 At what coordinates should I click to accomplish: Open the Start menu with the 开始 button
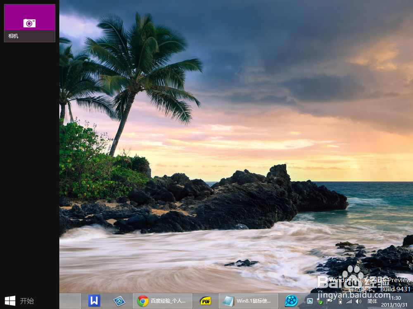coord(19,301)
